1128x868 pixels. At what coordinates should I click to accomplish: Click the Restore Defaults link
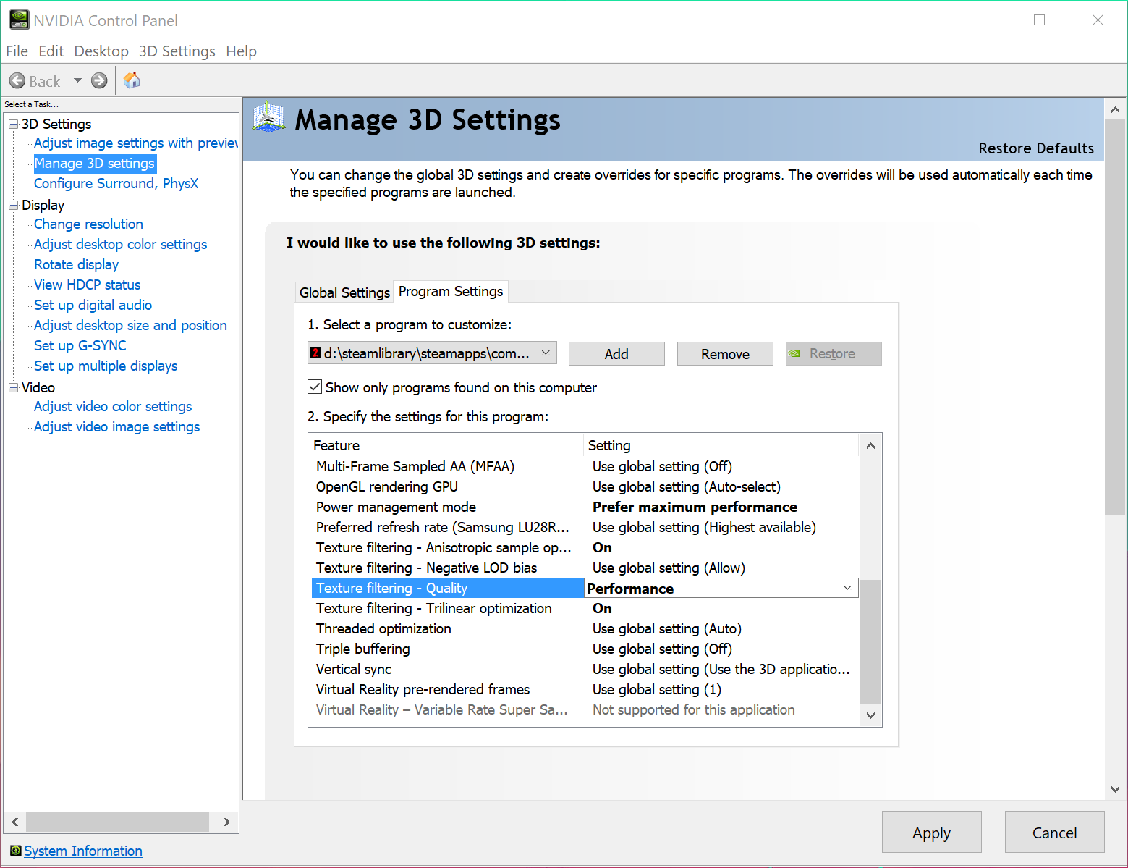pos(1036,148)
